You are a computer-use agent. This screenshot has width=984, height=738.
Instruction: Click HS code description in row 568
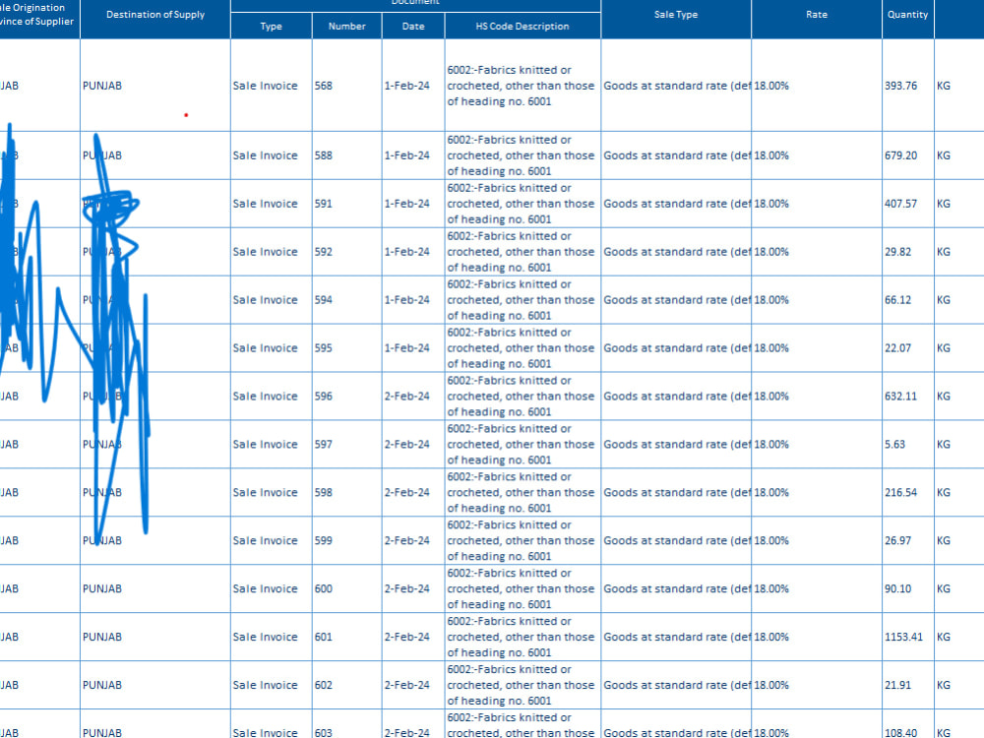[x=521, y=86]
